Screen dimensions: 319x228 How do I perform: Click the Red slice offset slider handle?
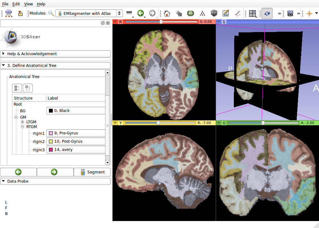click(161, 22)
